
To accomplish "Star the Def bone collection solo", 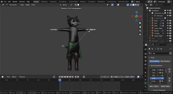I will click(162, 76).
